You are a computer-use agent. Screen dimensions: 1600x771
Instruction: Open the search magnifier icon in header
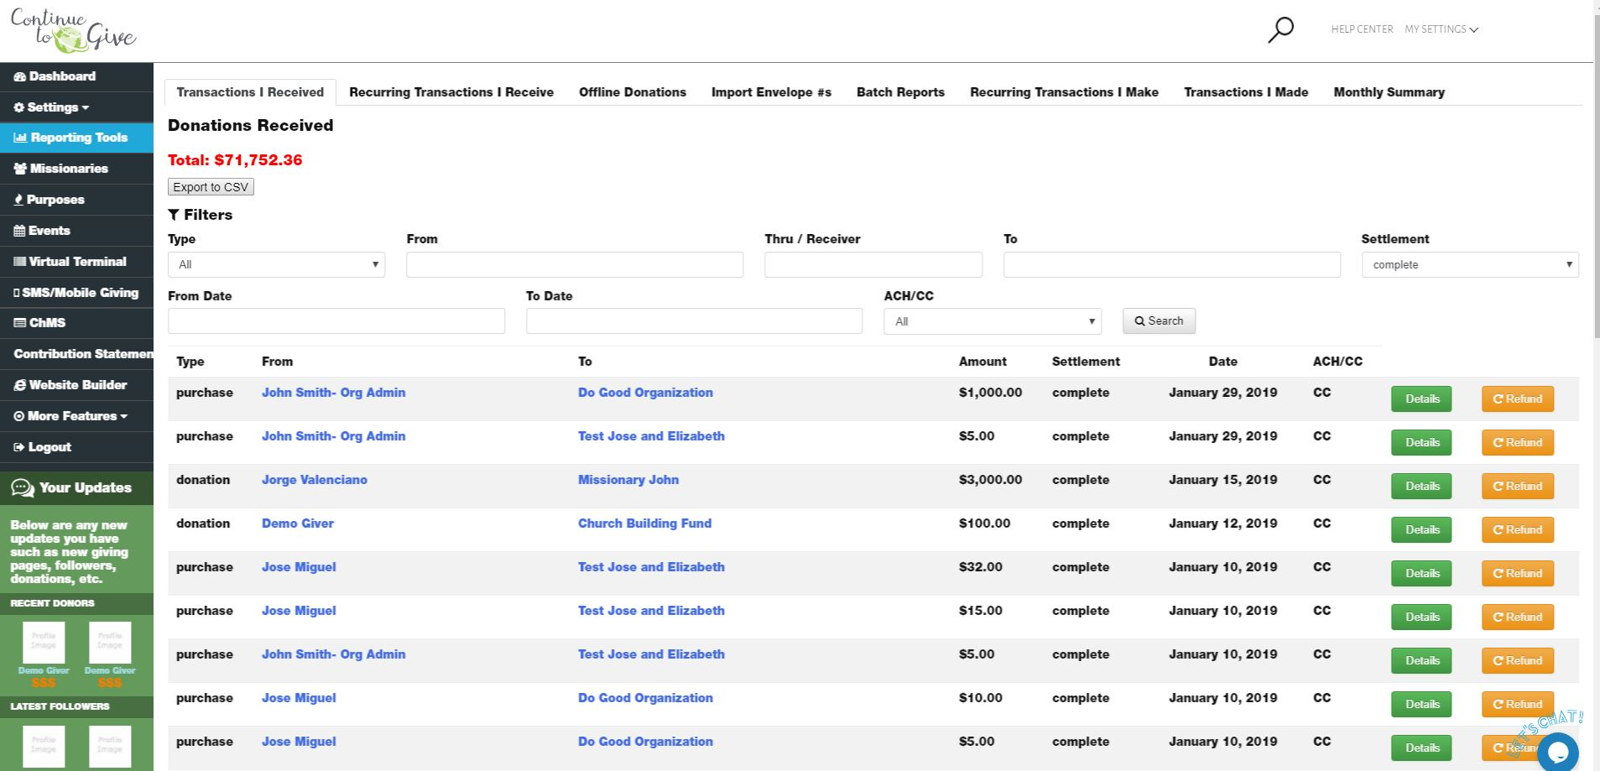tap(1280, 30)
